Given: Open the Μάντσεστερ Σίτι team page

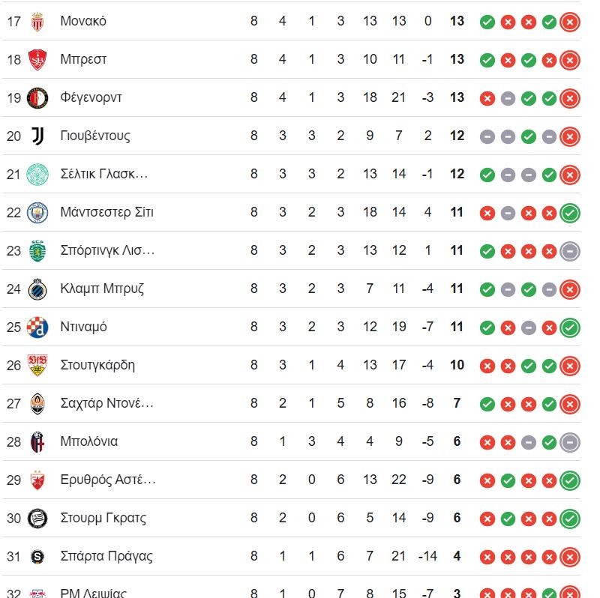Looking at the screenshot, I should pyautogui.click(x=106, y=213).
